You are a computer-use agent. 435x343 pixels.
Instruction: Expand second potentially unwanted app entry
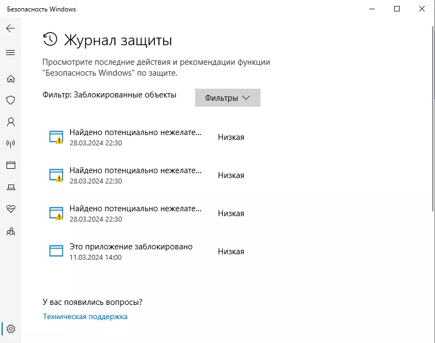(x=147, y=175)
